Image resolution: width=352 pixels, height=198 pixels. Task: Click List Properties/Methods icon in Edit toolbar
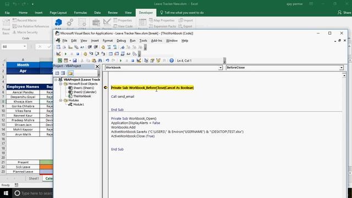click(58, 47)
